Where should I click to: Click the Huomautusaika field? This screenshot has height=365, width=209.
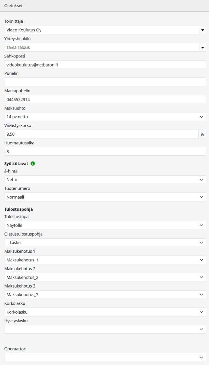105,152
